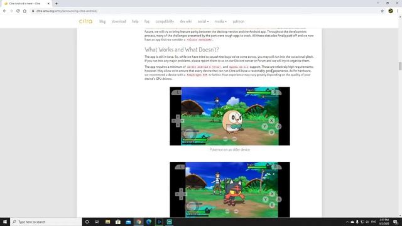Open the faq nav link

[x=146, y=21]
